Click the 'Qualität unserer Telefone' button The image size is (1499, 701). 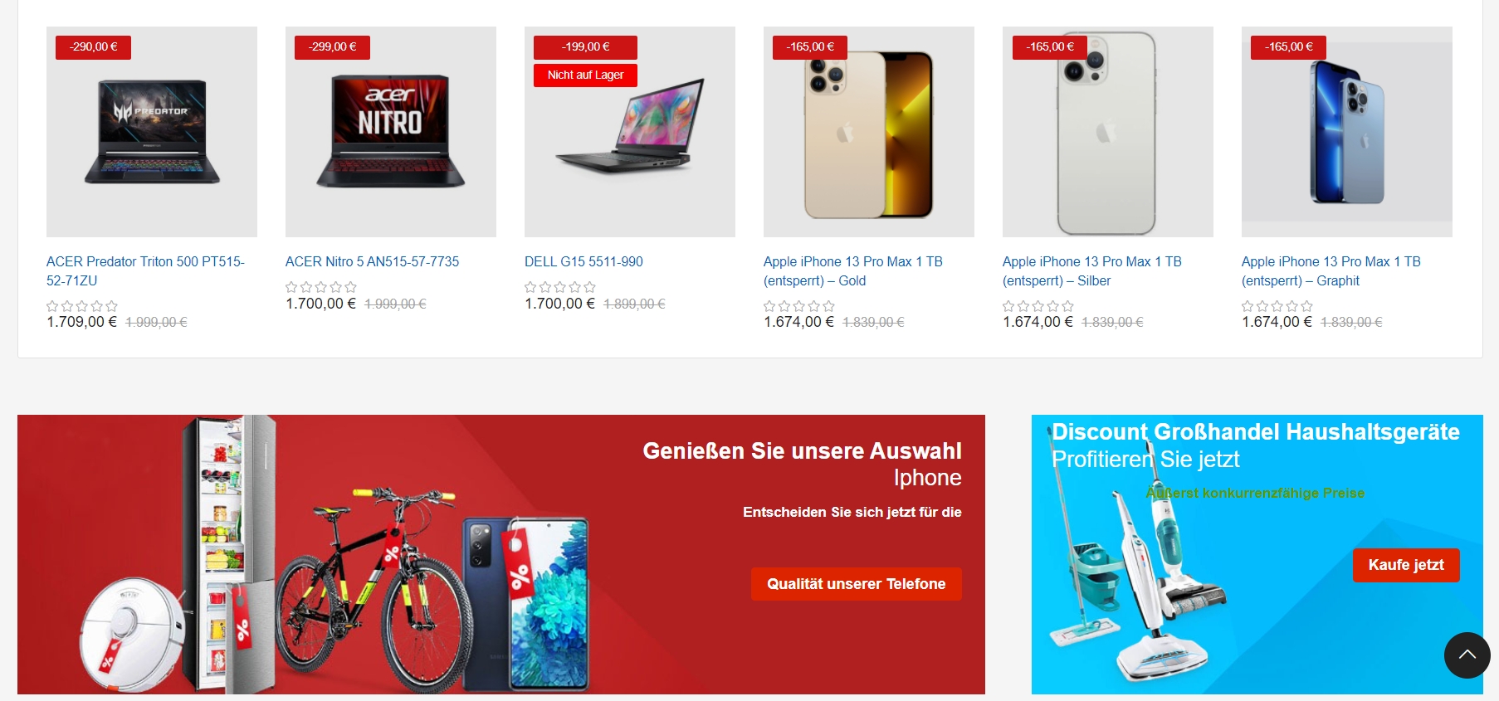(856, 584)
